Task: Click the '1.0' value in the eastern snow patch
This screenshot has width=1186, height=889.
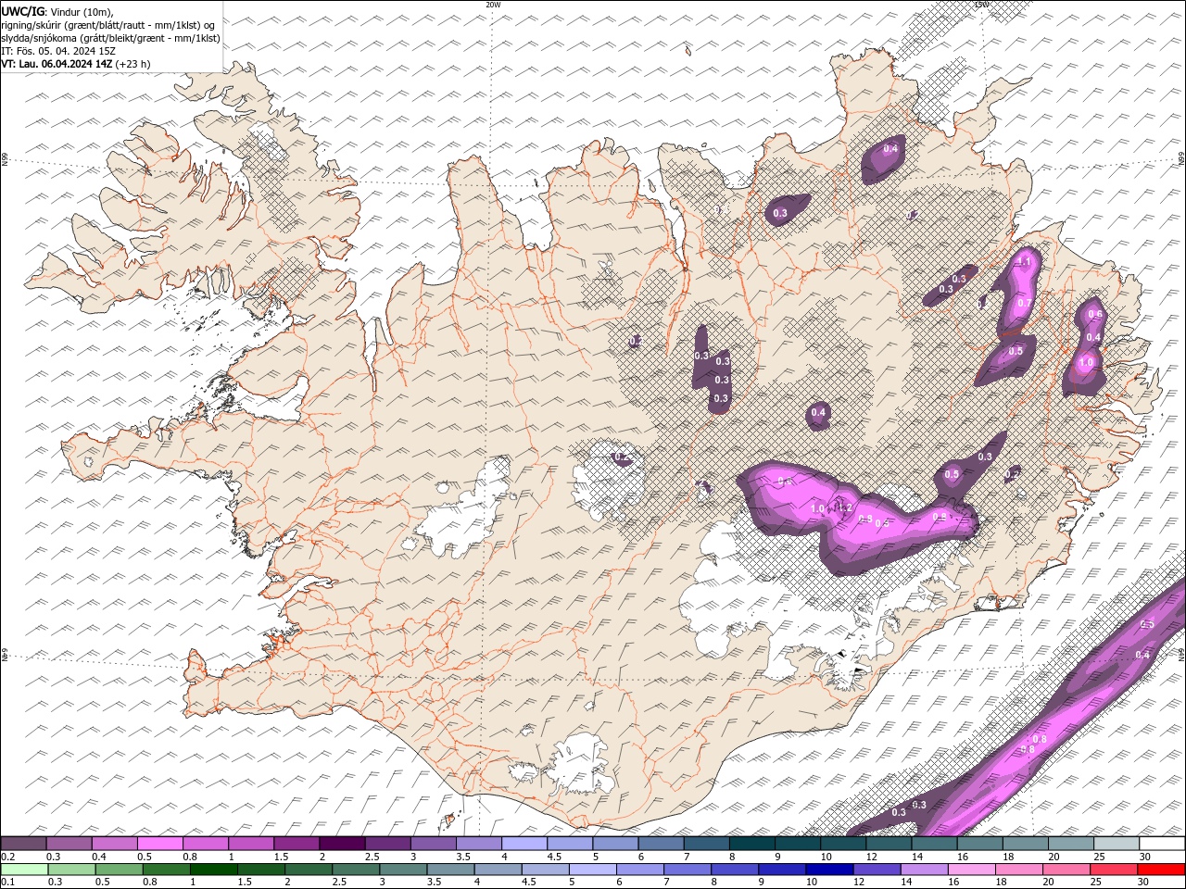Action: click(1087, 362)
